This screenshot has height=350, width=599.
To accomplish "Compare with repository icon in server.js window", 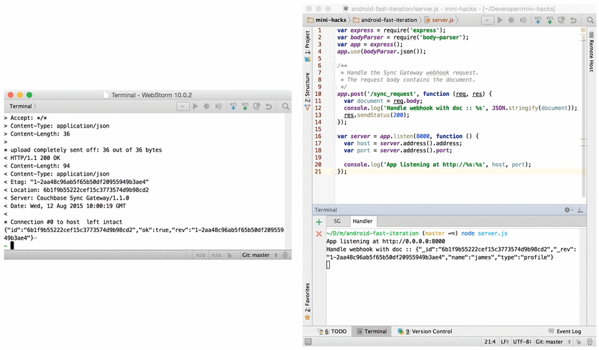I will click(561, 20).
